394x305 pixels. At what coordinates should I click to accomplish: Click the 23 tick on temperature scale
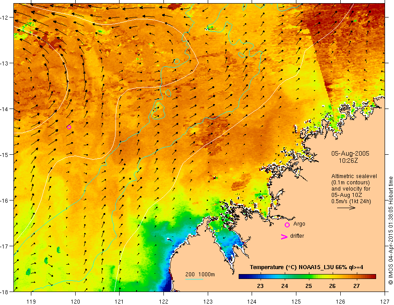260,286
